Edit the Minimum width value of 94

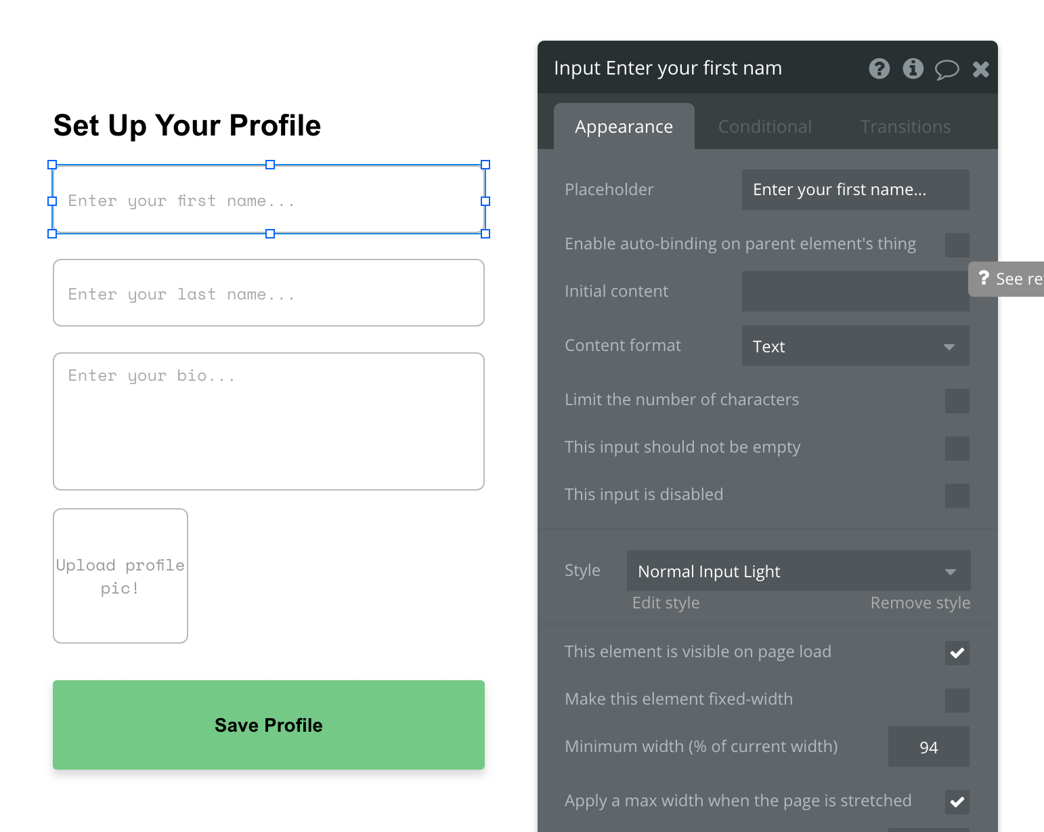(x=928, y=747)
